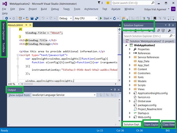Viewport: 177px width, 133px height.
Task: Switch to the Class View tab
Action: point(168,124)
